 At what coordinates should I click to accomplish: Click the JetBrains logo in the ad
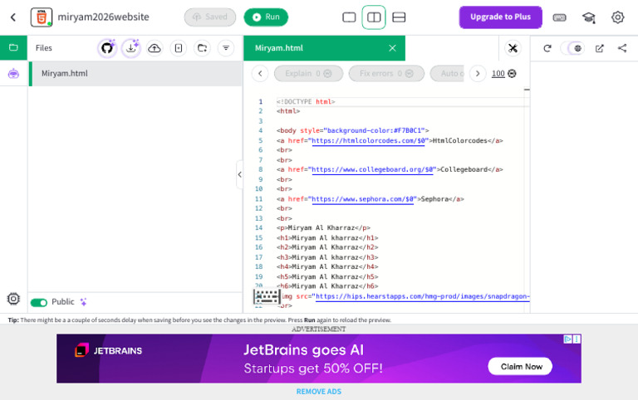point(109,350)
